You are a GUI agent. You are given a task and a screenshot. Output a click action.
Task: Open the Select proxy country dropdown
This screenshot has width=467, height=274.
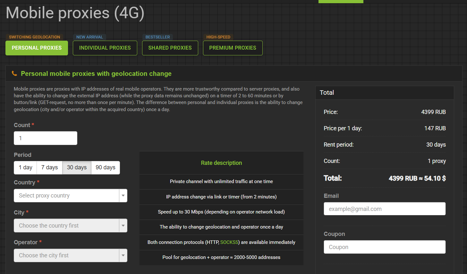(x=71, y=196)
